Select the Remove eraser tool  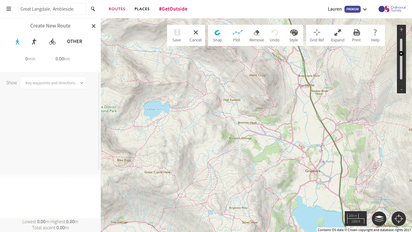[x=257, y=35]
